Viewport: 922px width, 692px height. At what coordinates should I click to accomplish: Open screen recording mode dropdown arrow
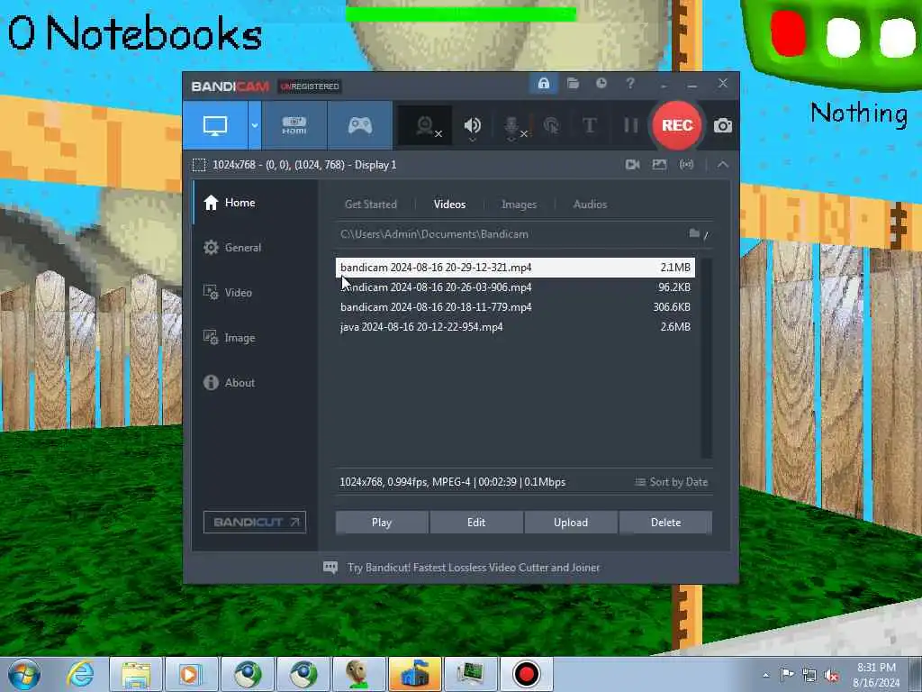[255, 125]
